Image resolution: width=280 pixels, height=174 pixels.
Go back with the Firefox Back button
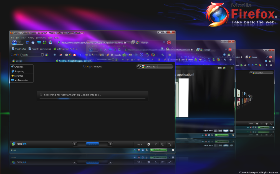14,42
